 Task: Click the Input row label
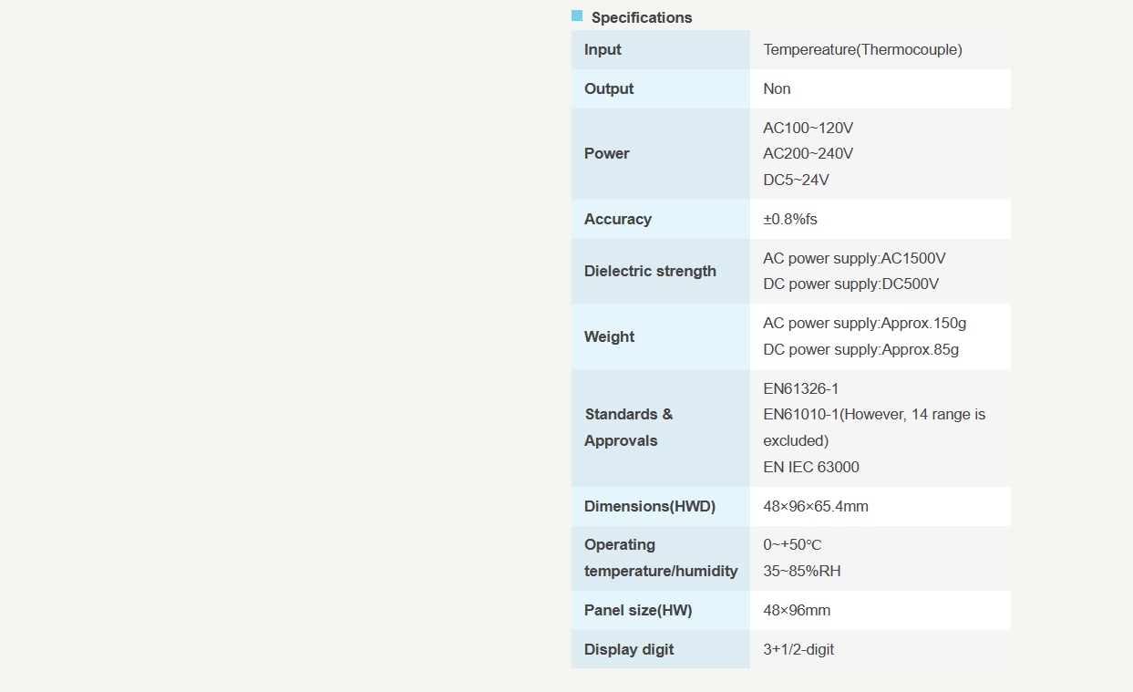603,49
